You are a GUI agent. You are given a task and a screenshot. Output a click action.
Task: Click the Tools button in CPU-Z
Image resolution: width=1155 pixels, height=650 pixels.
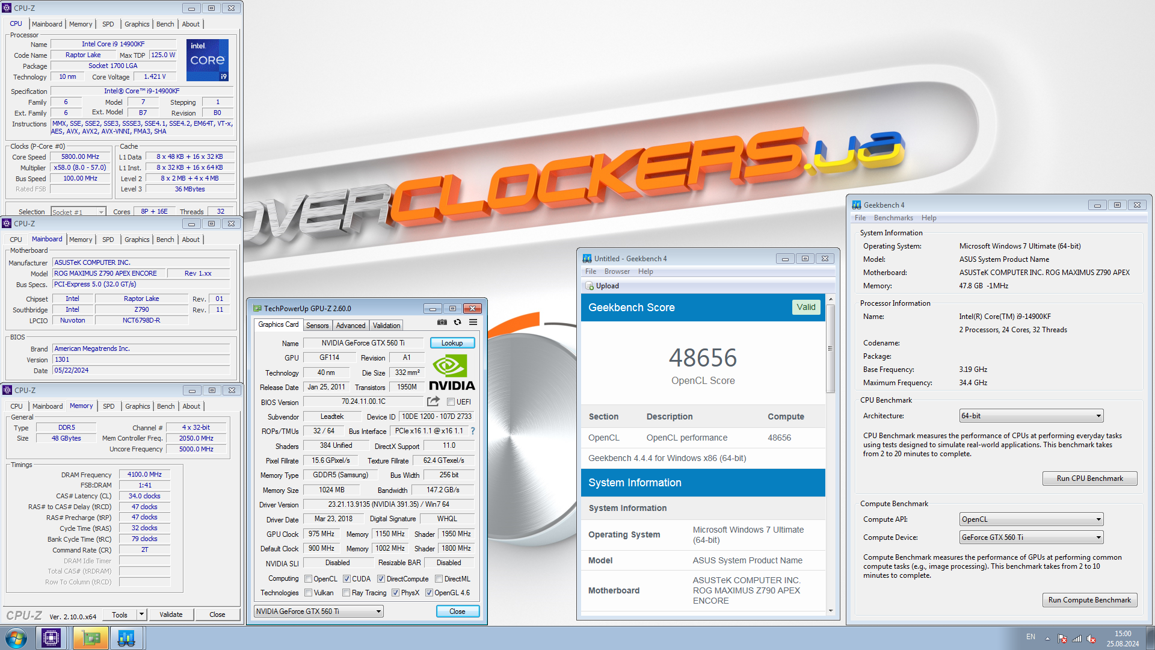coord(120,614)
